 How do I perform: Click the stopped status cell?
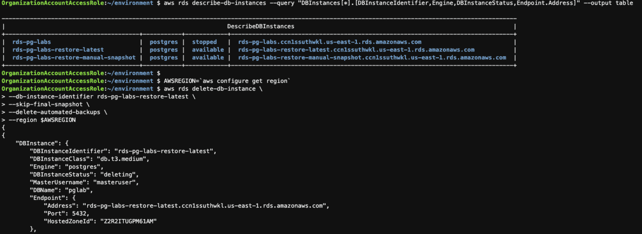click(x=204, y=42)
